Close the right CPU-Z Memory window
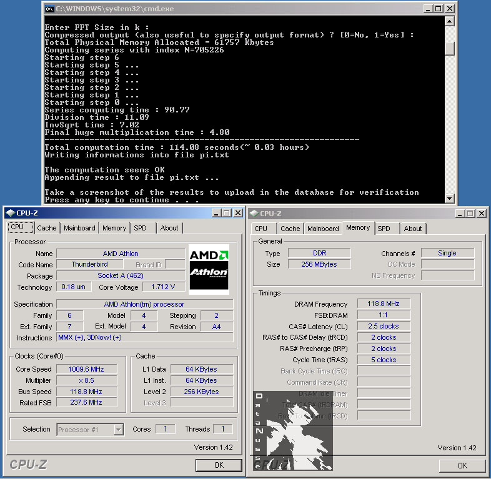 click(x=482, y=214)
